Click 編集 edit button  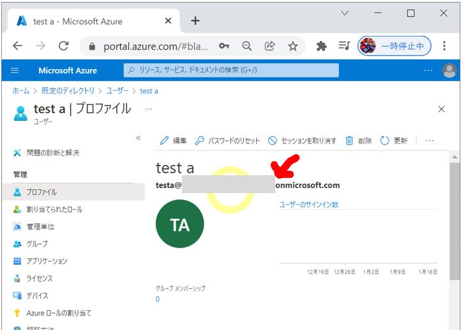[x=173, y=141]
